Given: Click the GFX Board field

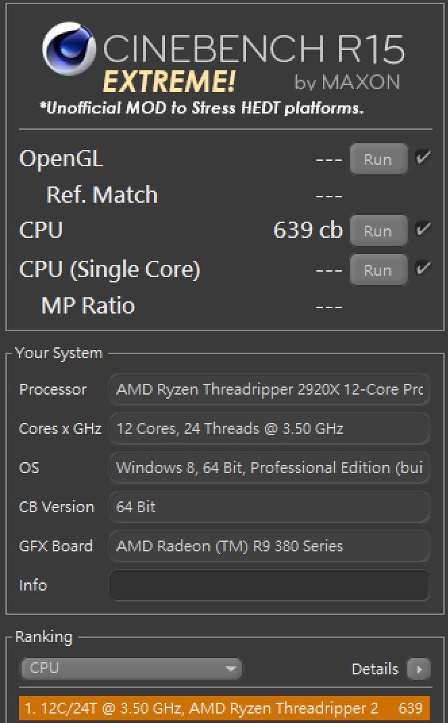Looking at the screenshot, I should point(269,546).
